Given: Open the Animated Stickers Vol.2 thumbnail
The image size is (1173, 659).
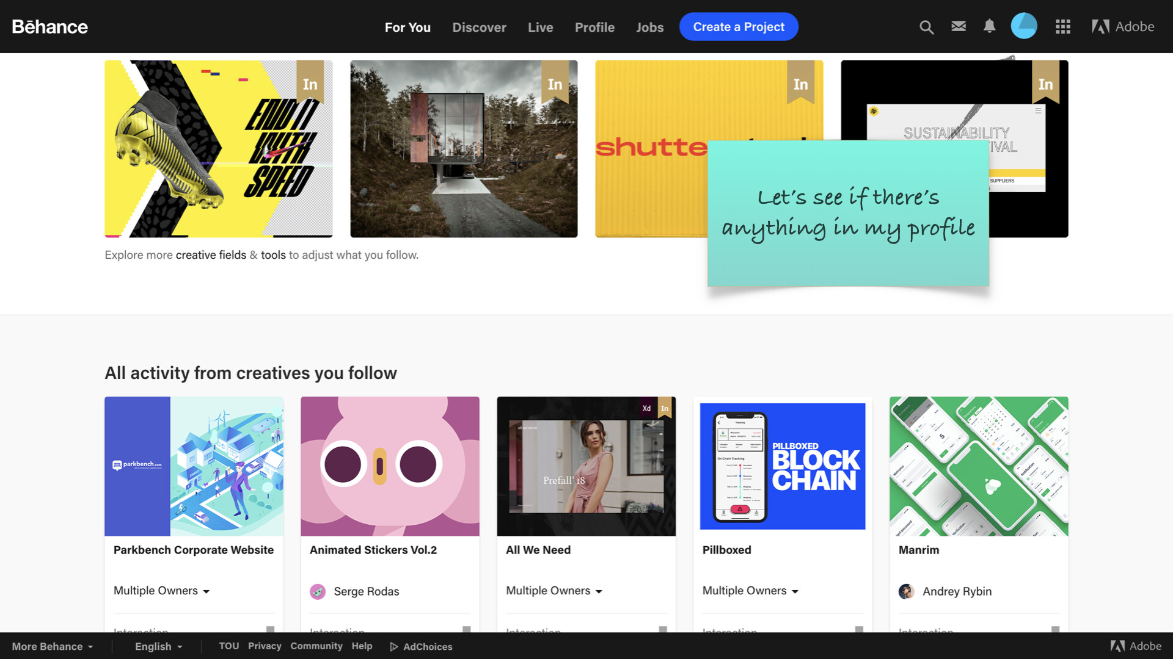Looking at the screenshot, I should coord(390,466).
